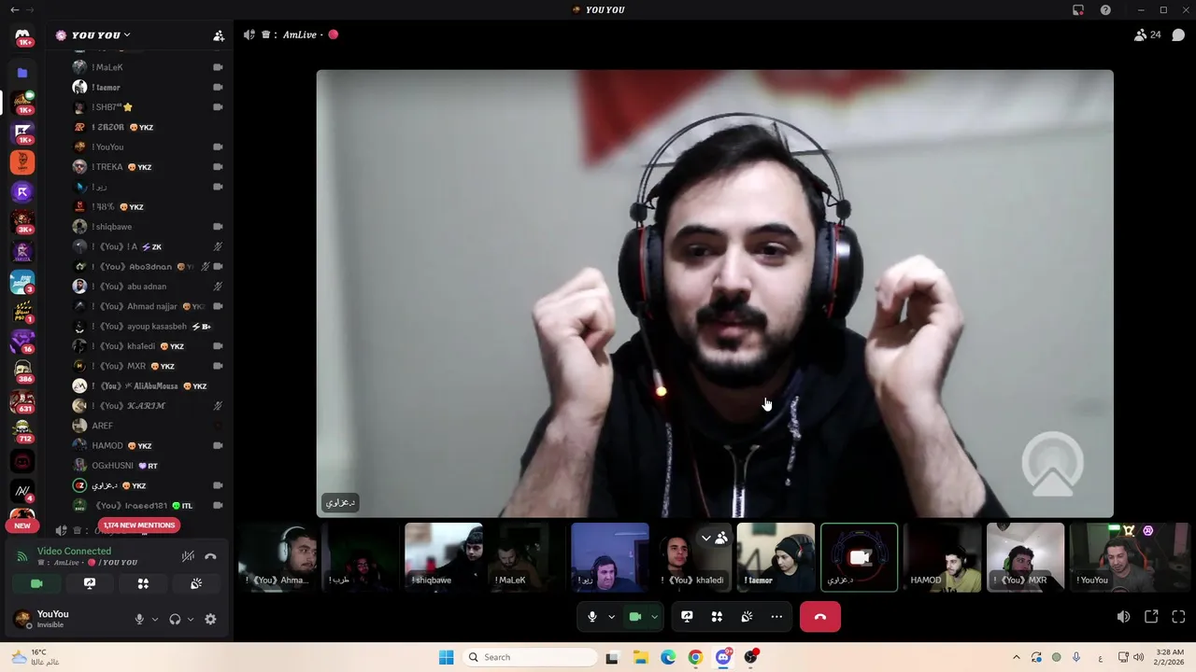Screen dimensions: 1196x672
Task: Expand output device options beside the headphones icon
Action: [191, 619]
